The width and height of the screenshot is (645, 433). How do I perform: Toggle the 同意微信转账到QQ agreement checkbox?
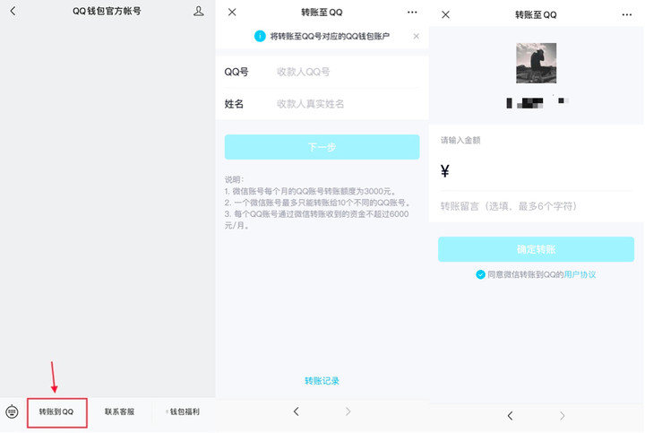tap(480, 274)
